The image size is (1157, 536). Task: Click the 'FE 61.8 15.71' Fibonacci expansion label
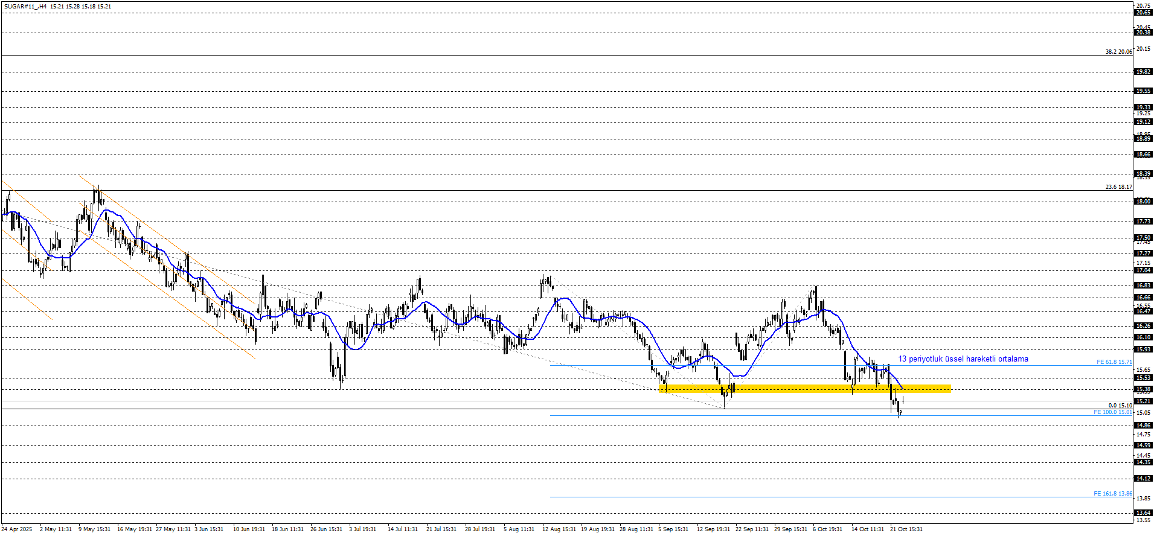[1114, 362]
